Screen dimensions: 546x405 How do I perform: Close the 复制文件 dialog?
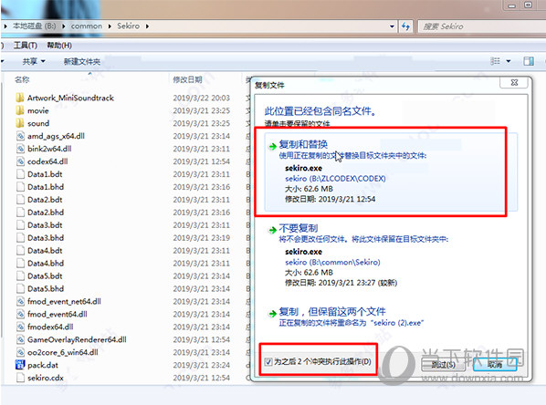pyautogui.click(x=514, y=83)
